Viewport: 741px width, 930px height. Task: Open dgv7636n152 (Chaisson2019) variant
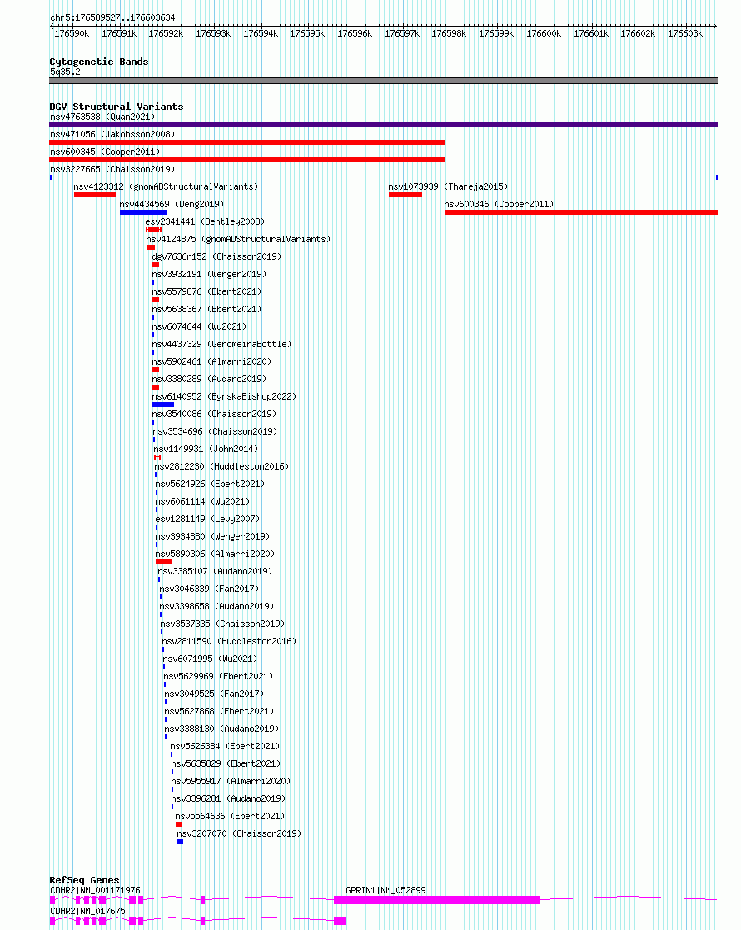click(x=216, y=256)
